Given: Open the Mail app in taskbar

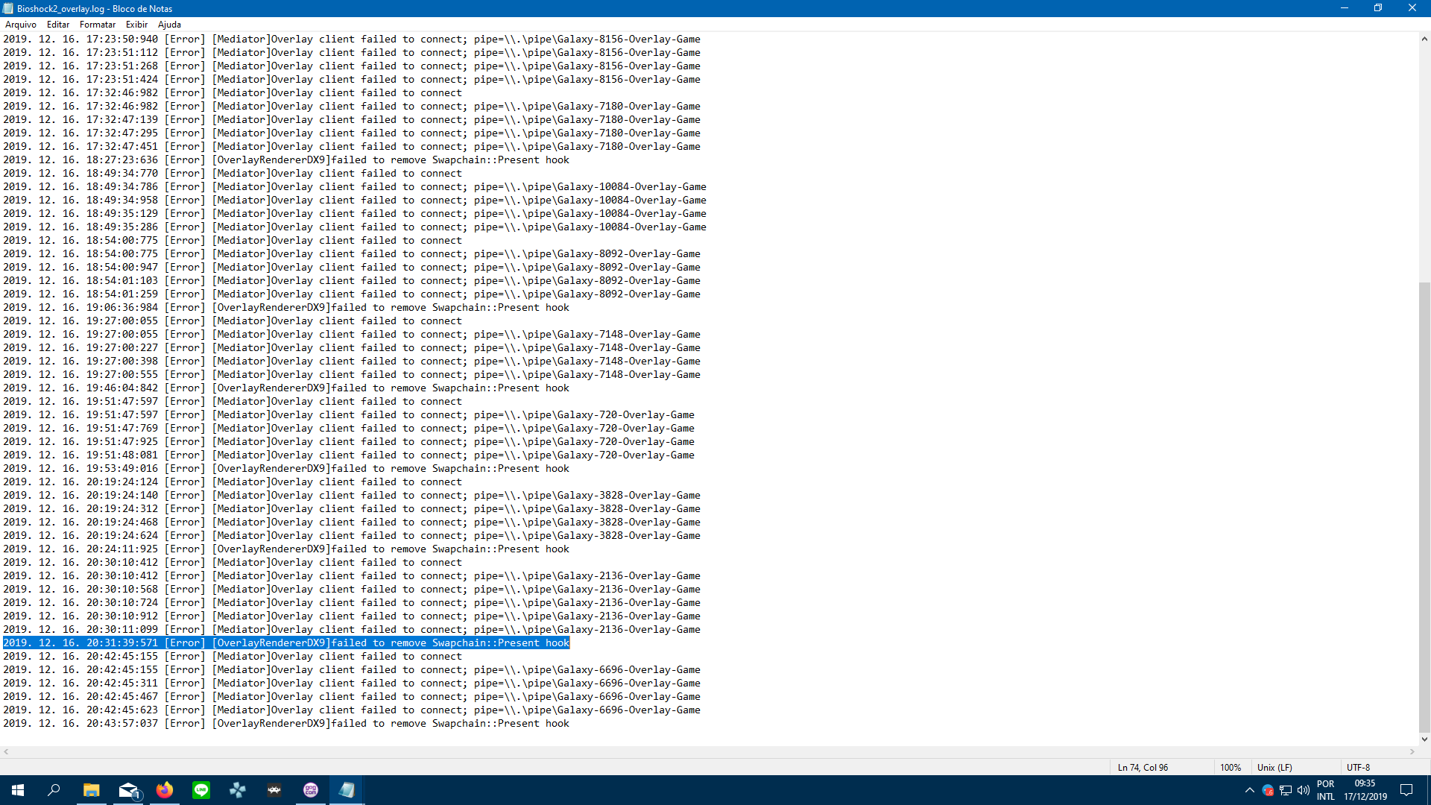Looking at the screenshot, I should (128, 790).
